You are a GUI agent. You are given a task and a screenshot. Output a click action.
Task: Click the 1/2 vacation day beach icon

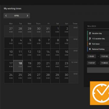90,38
